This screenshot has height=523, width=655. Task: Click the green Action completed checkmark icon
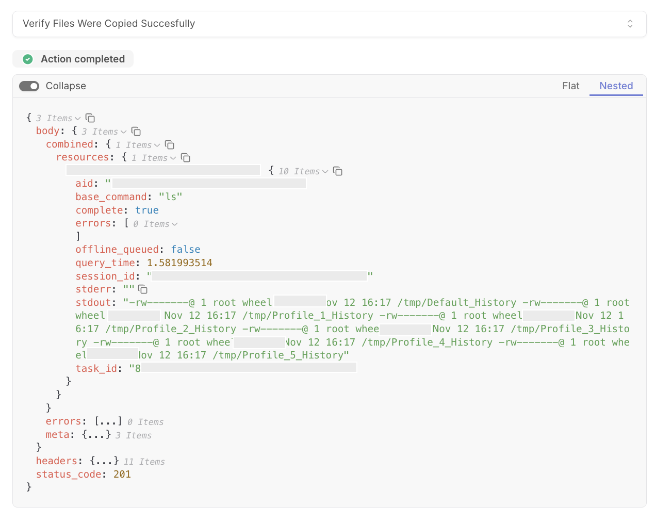pos(28,59)
